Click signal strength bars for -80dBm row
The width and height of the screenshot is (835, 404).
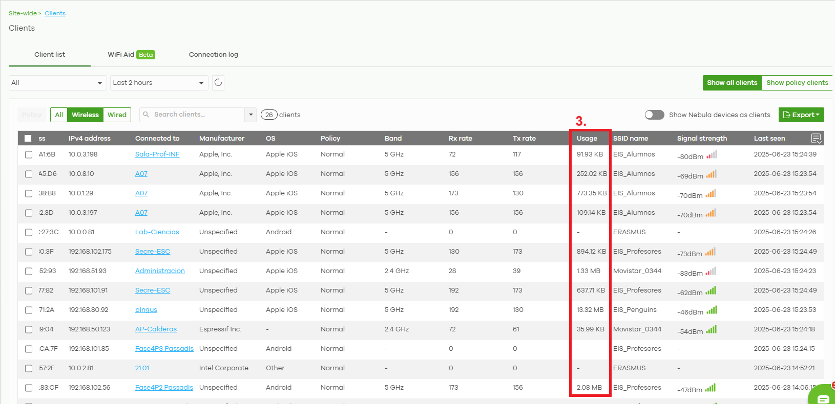pos(712,155)
